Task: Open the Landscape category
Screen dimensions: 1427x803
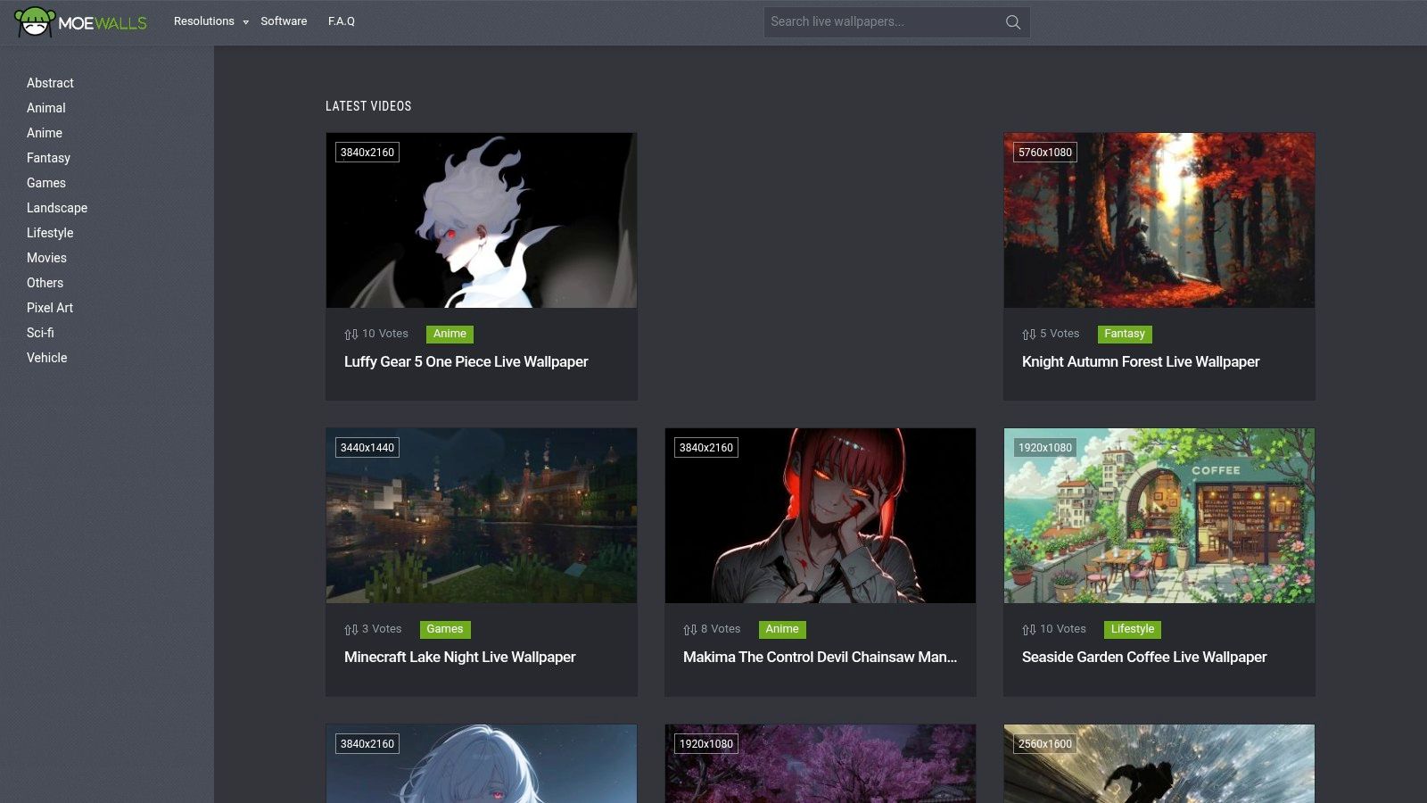Action: 57,208
